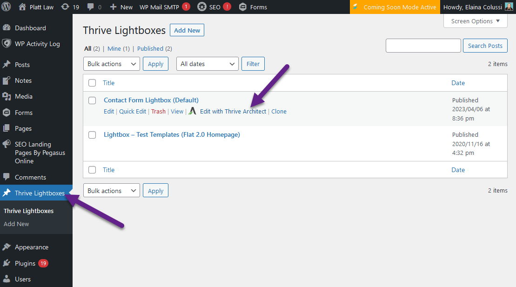Open bottom Bulk actions dropdown
The image size is (516, 287).
click(112, 191)
